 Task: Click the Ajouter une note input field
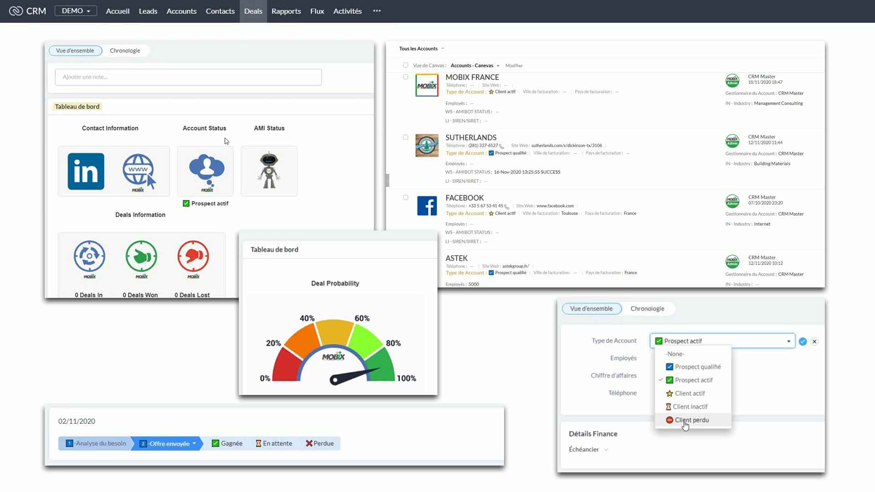click(188, 77)
